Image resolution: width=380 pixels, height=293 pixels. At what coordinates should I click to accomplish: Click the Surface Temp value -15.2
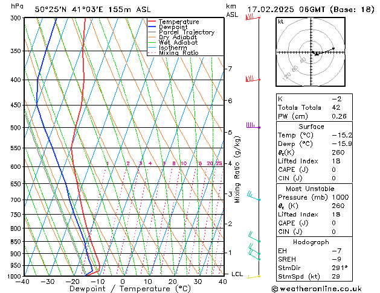[342, 135]
